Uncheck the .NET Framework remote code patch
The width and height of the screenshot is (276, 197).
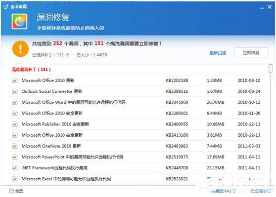[15, 168]
